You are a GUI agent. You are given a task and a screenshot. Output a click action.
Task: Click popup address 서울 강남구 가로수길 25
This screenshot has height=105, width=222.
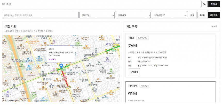point(61,52)
